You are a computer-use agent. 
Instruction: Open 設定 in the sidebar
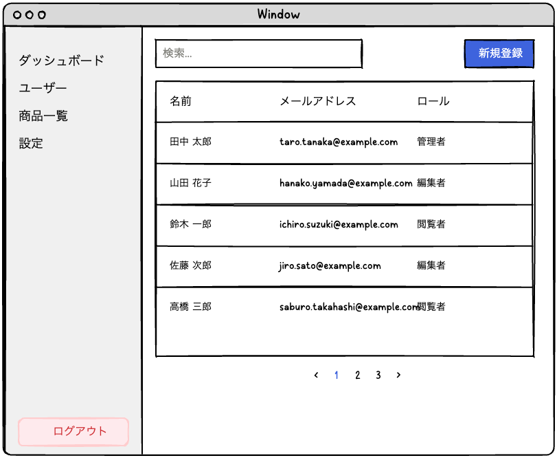point(31,143)
